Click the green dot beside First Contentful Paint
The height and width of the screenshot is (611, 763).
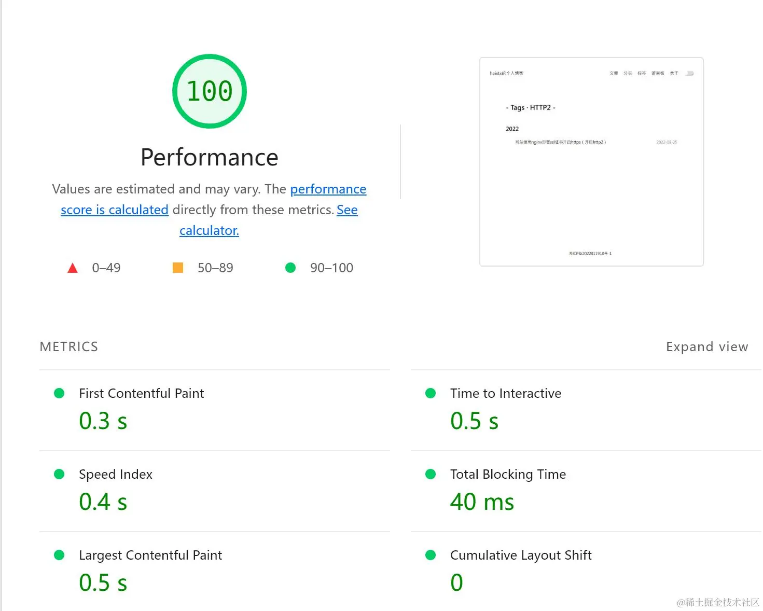(x=59, y=393)
